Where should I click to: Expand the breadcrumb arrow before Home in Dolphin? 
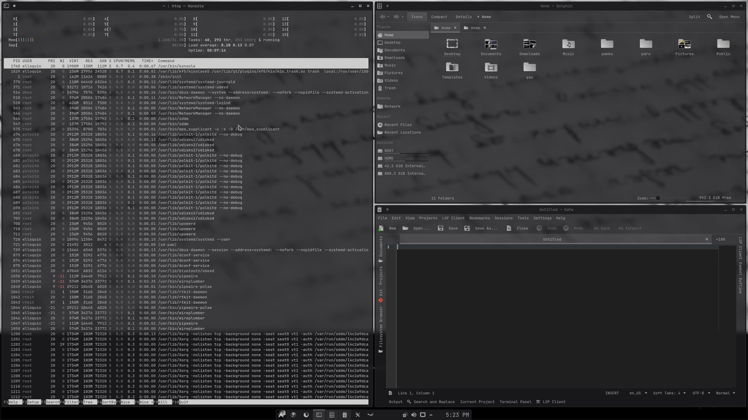coord(478,17)
